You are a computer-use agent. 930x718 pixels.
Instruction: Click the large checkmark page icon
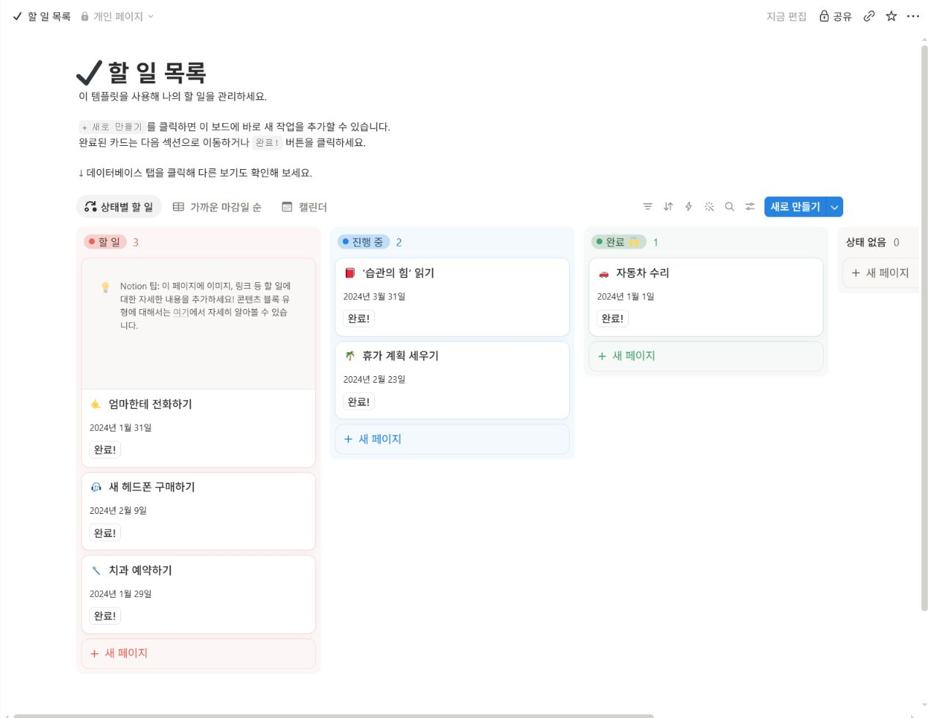(89, 73)
